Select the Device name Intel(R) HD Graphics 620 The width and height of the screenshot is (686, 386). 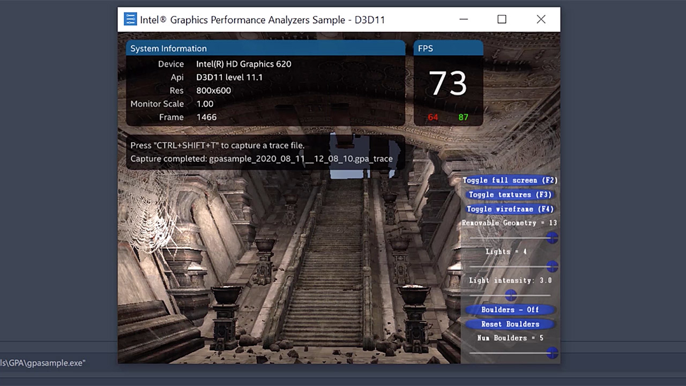click(x=243, y=64)
